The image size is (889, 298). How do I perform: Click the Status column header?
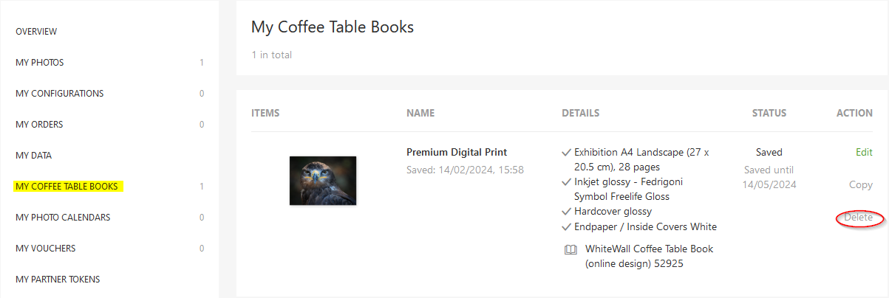pyautogui.click(x=769, y=114)
